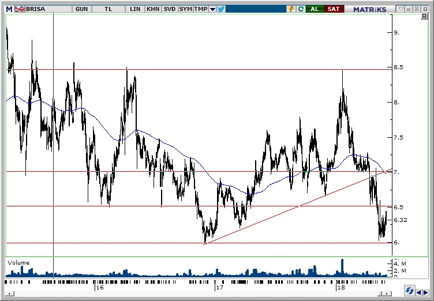
Task: Click the 17 year marker on time axis
Action: tap(220, 287)
